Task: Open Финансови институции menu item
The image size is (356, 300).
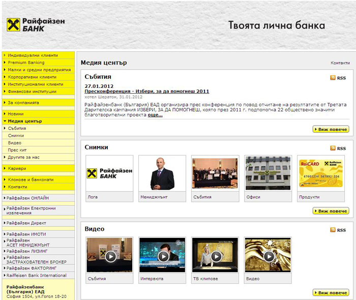Action: click(x=38, y=92)
